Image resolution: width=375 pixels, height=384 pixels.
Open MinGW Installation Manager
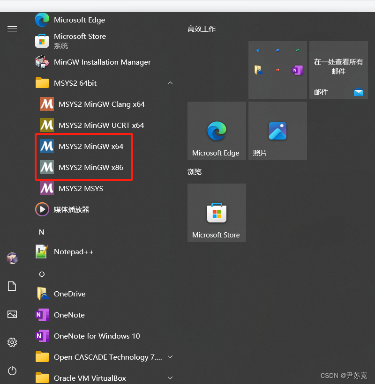[x=102, y=62]
